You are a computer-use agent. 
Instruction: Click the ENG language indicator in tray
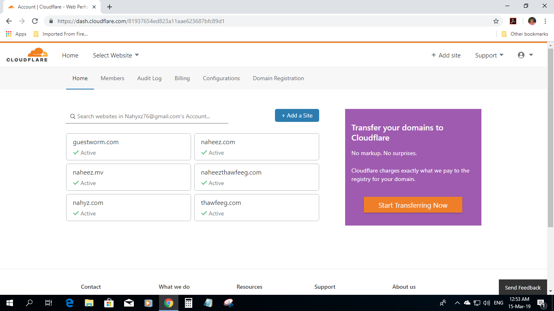(x=499, y=303)
